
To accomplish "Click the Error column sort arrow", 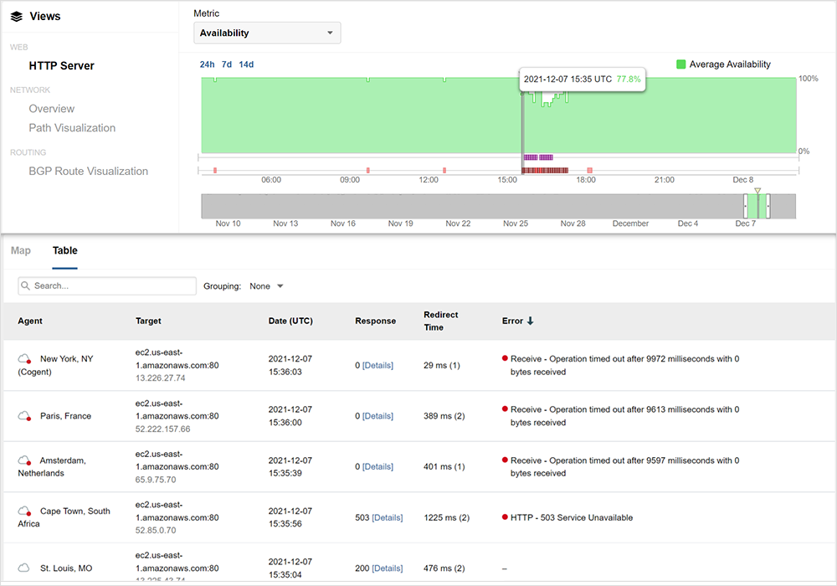I will tap(530, 321).
